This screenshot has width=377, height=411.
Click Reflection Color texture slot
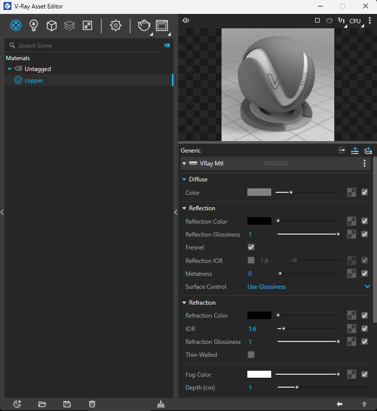point(352,221)
